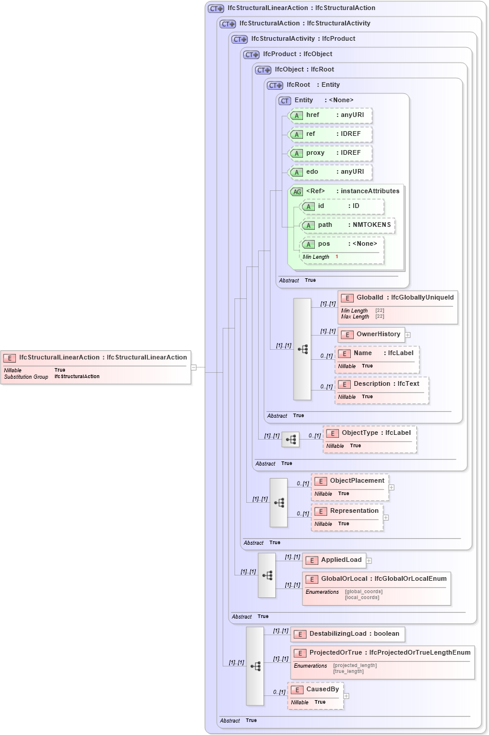Select the E icon of the GlobalId element
The image size is (489, 735).
pyautogui.click(x=347, y=298)
